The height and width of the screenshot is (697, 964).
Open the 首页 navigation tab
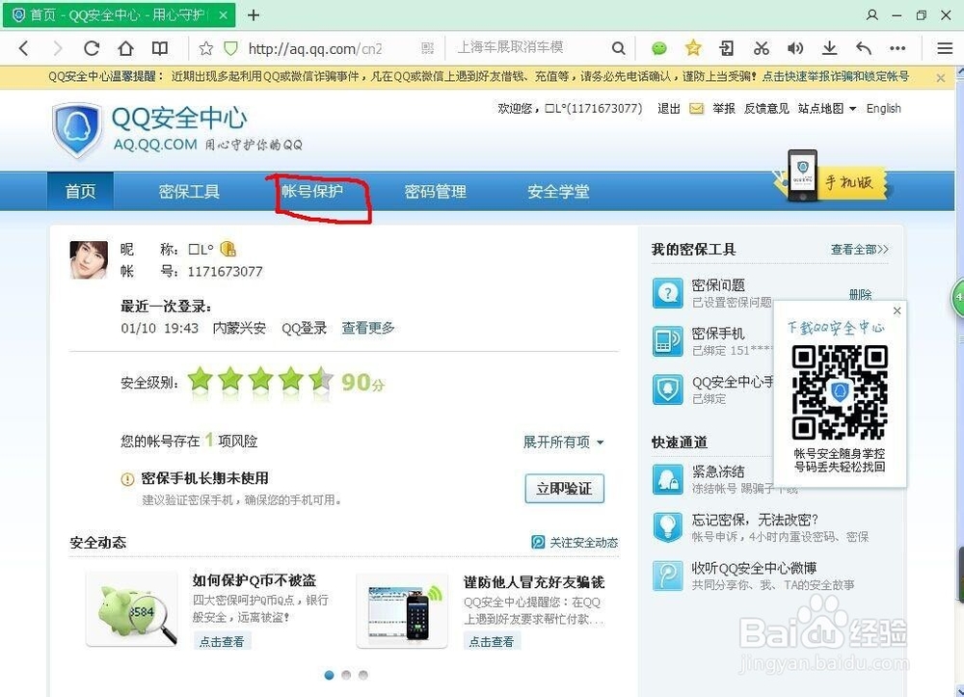pyautogui.click(x=81, y=191)
